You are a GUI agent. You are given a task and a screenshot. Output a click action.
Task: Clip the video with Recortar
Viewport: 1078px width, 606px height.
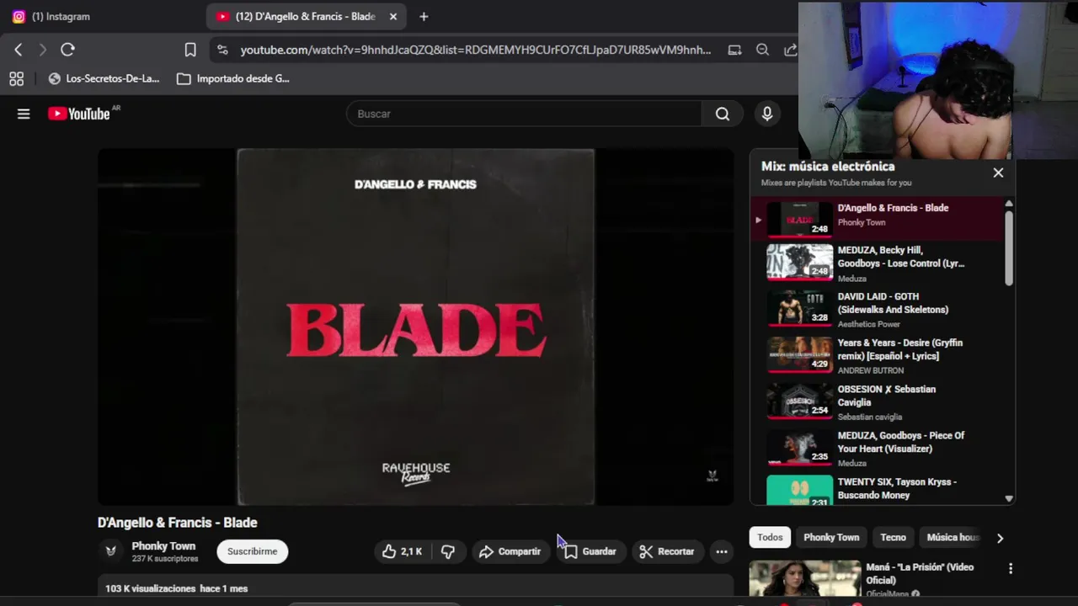tap(666, 551)
